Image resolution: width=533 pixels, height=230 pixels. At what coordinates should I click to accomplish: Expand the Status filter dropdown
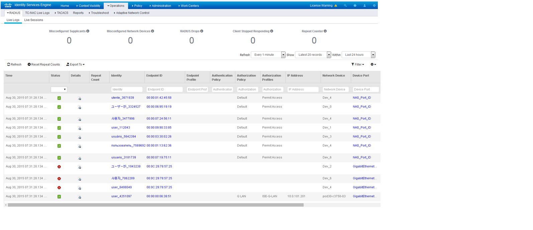[59, 90]
